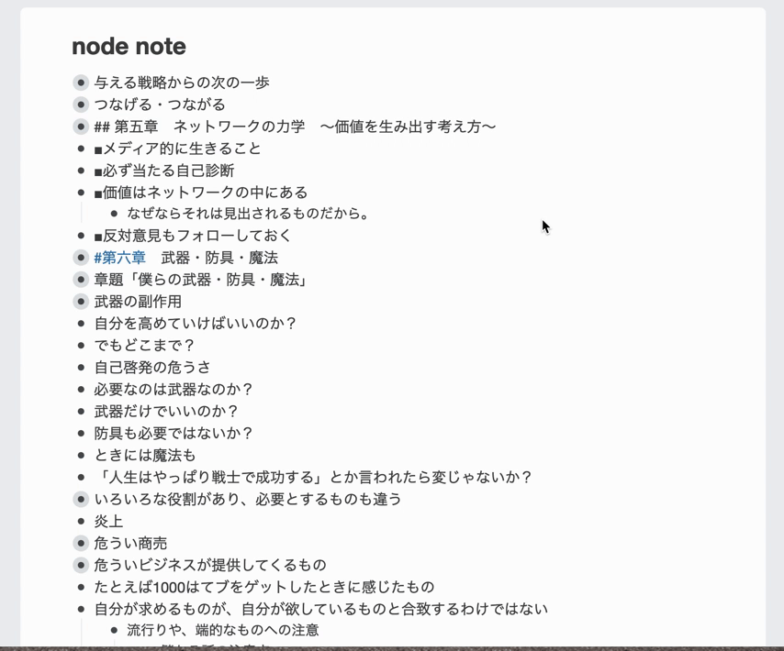Image resolution: width=784 pixels, height=651 pixels.
Task: Click bullet of 自分を高めていけばいいのか？
Action: click(x=81, y=324)
